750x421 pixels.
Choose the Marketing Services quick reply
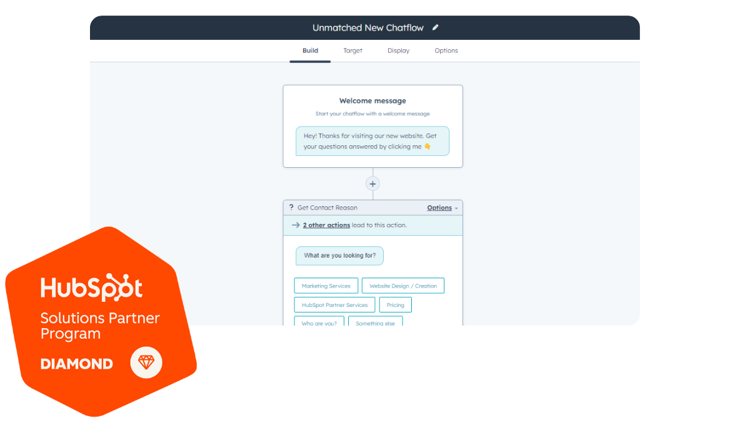point(326,286)
